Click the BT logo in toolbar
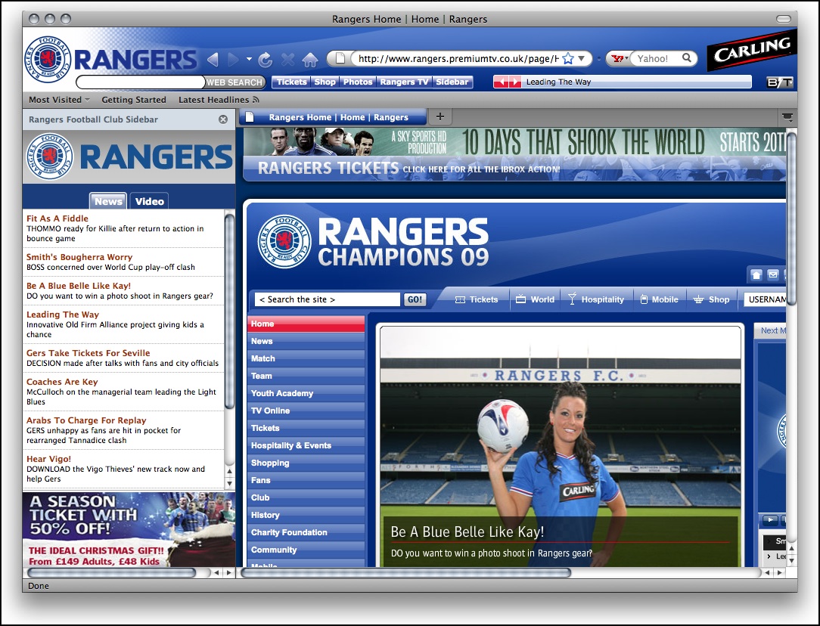 tap(779, 82)
